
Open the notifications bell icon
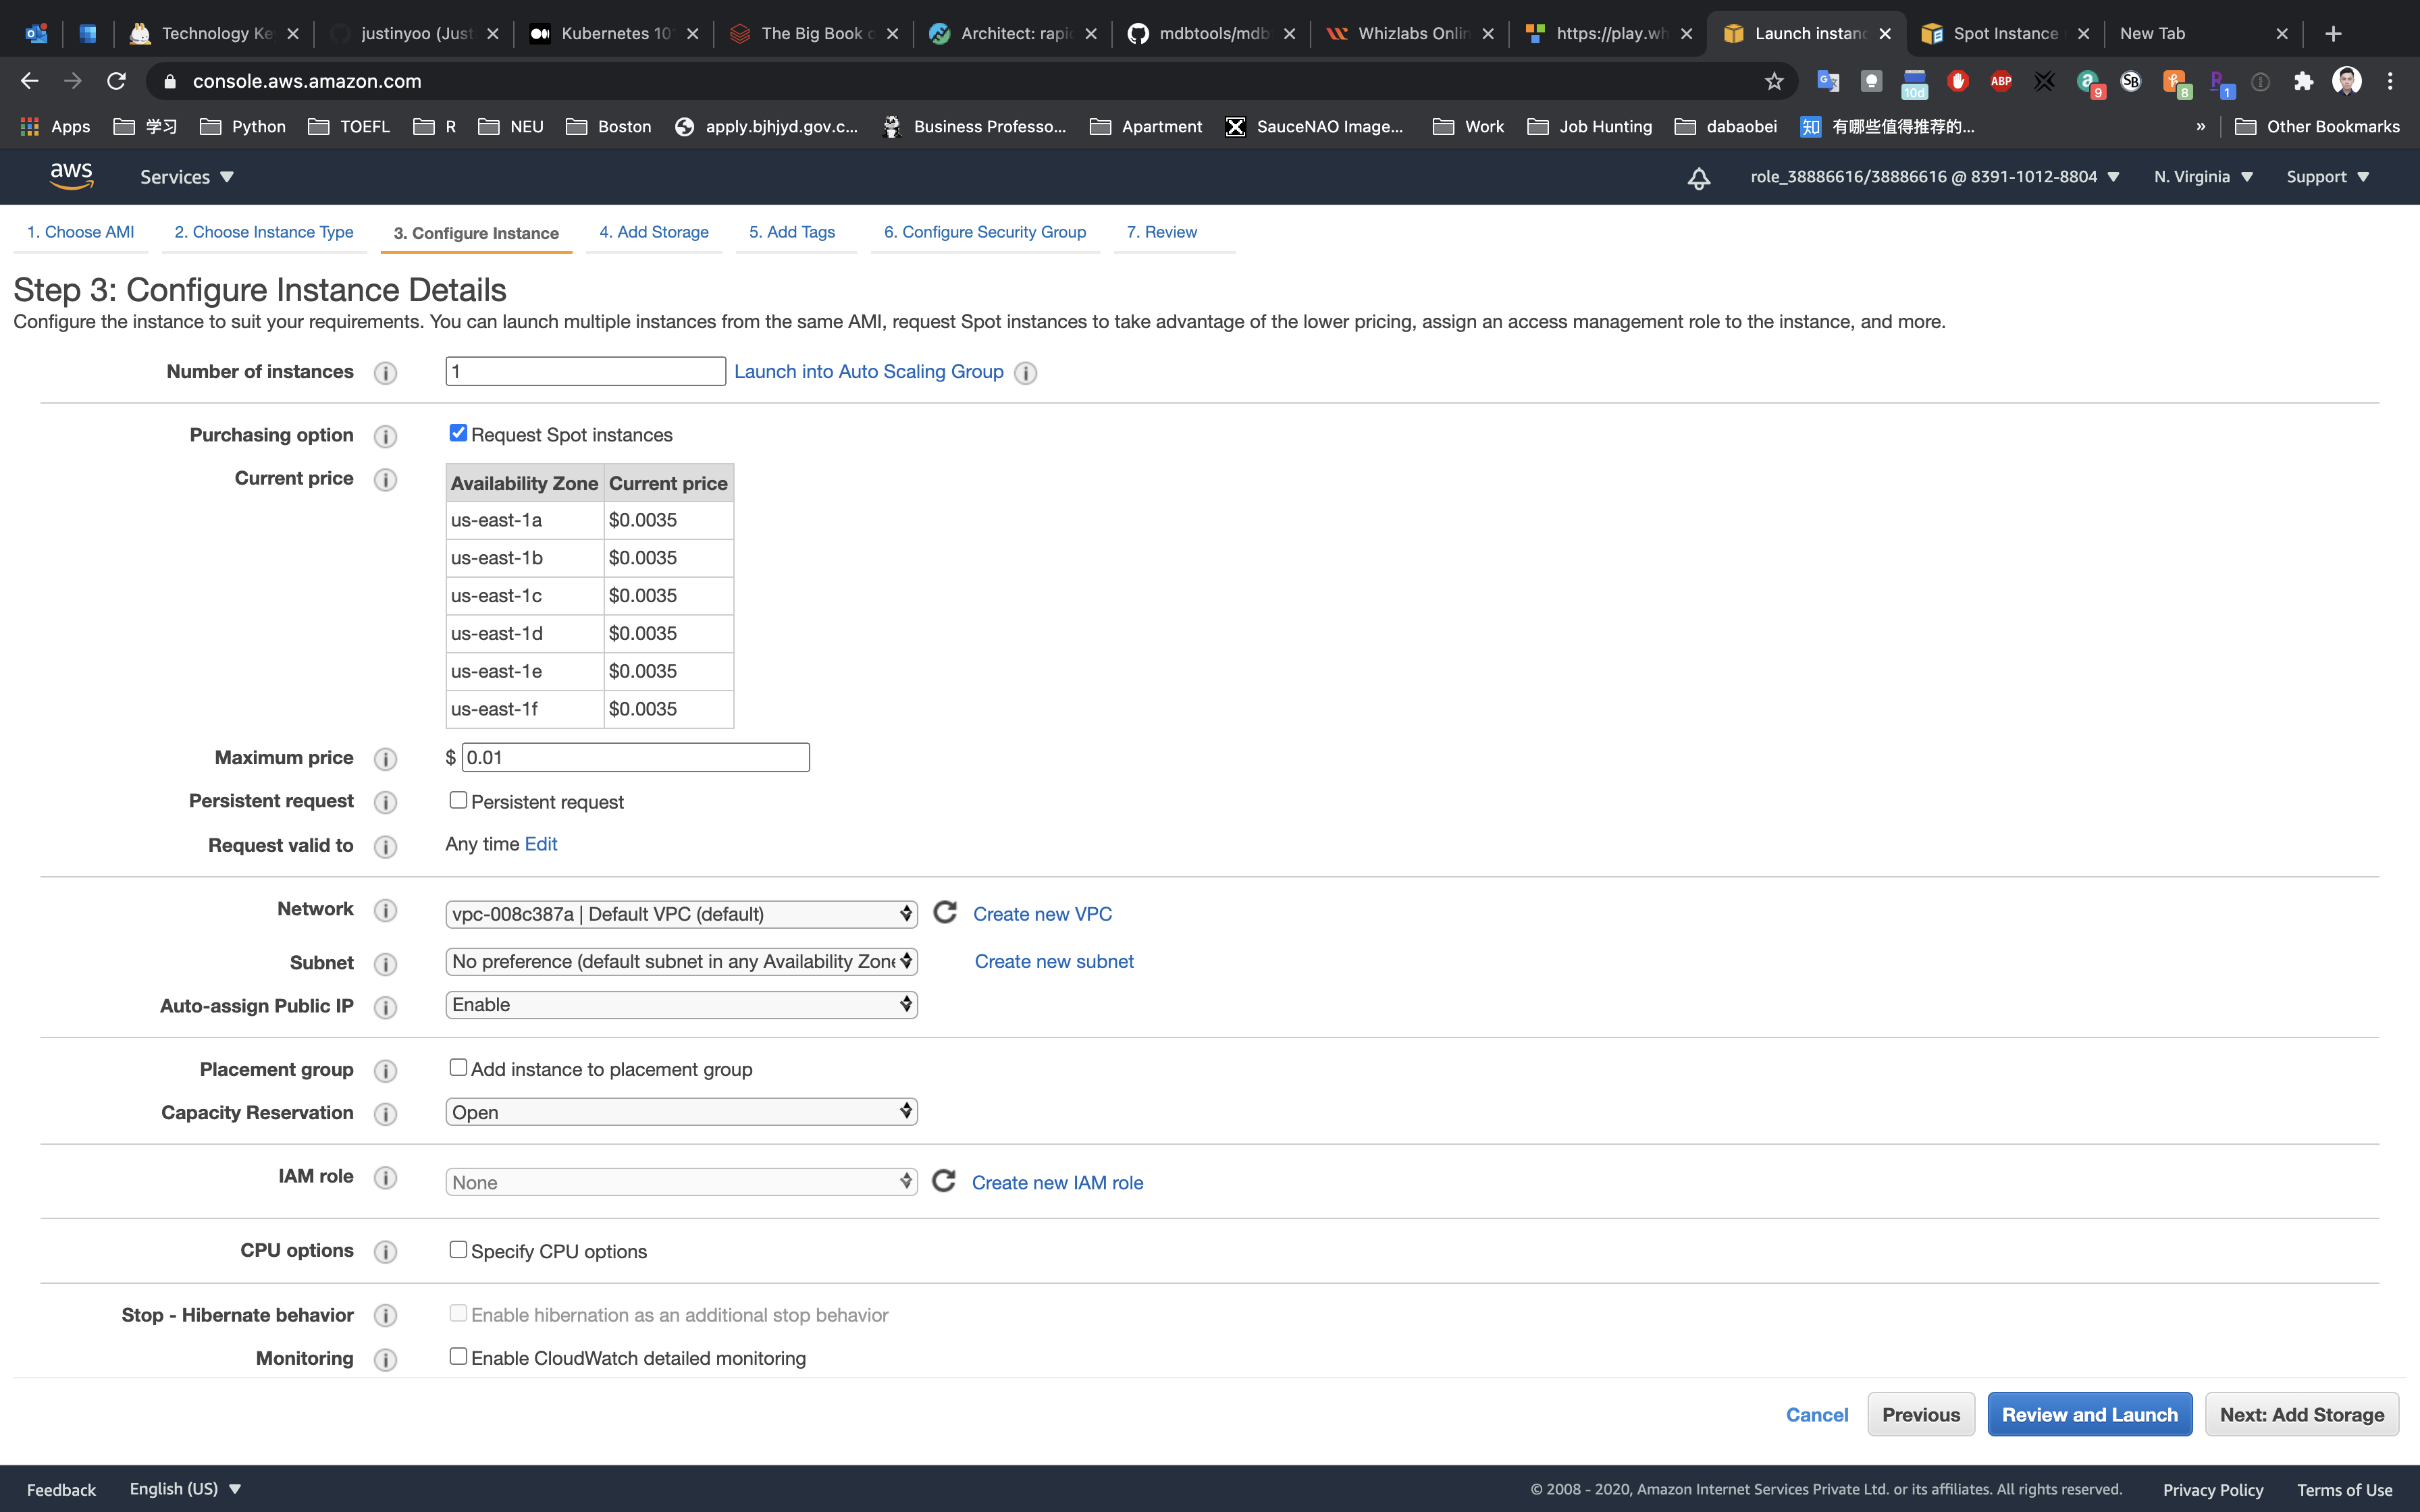1698,178
